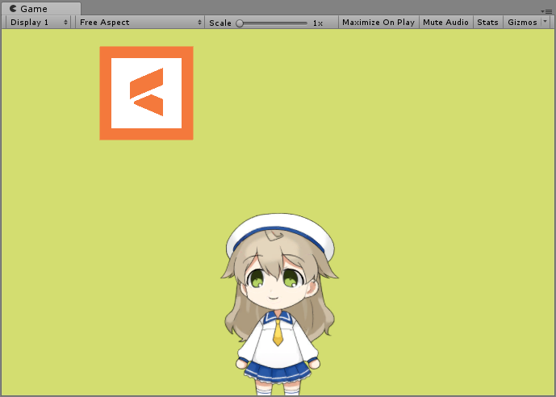The image size is (556, 397).
Task: Toggle Gizmos in the Game view
Action: tap(522, 23)
